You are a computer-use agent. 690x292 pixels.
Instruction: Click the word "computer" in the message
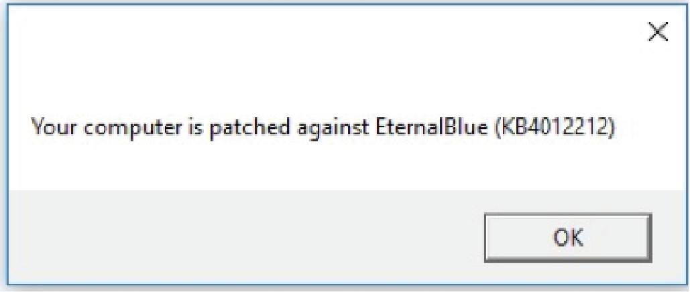(x=134, y=129)
